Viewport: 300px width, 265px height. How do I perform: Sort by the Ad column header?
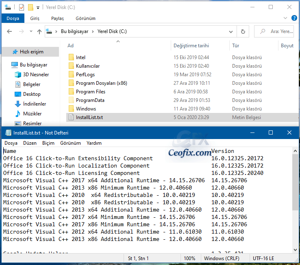70,46
